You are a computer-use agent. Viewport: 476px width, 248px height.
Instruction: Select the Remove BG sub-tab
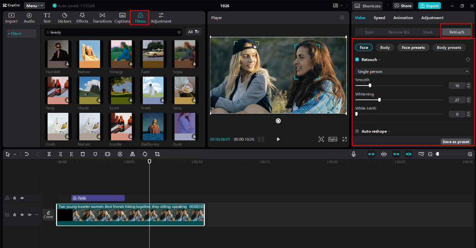pyautogui.click(x=399, y=32)
